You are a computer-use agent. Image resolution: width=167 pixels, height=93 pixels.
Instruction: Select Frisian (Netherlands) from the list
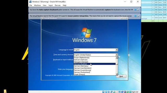pyautogui.click(x=95, y=58)
